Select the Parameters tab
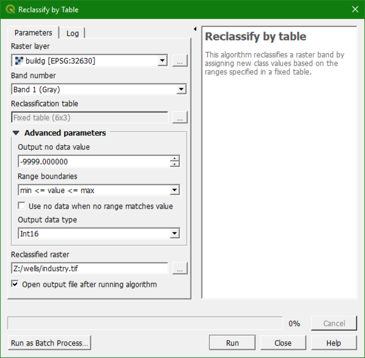This screenshot has height=358, width=365. 33,33
